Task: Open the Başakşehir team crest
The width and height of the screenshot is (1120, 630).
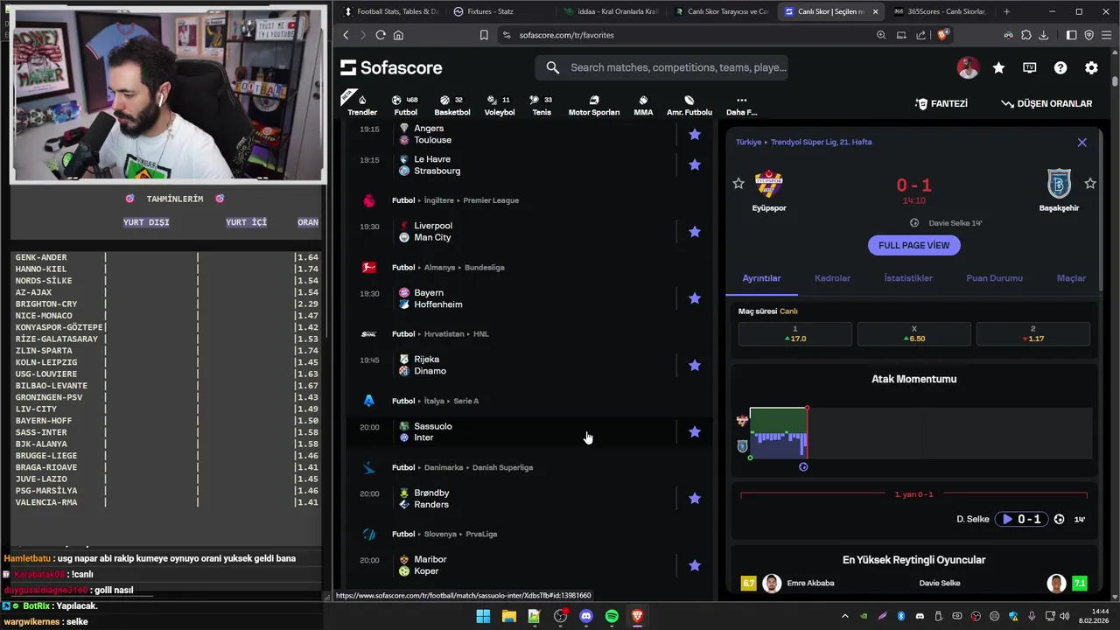Action: pyautogui.click(x=1059, y=184)
